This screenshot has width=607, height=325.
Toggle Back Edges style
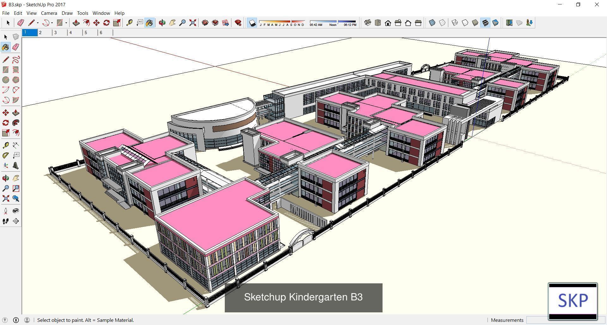pyautogui.click(x=442, y=23)
